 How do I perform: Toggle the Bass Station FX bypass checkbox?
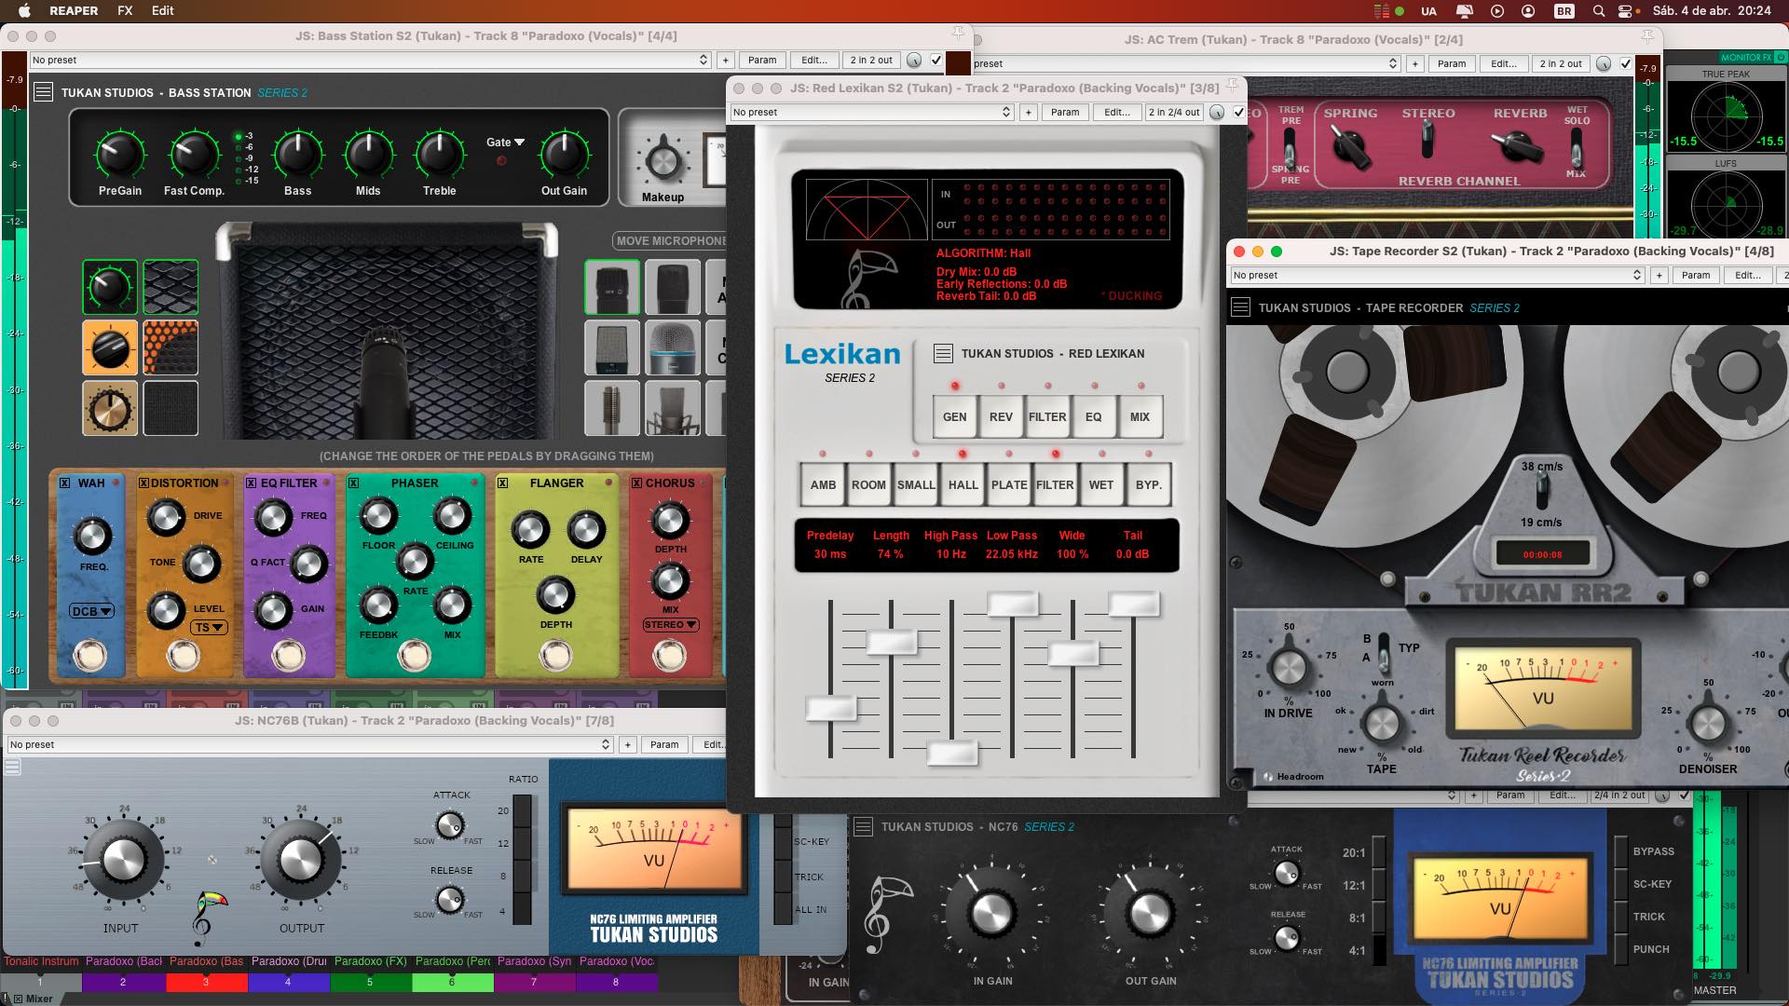click(936, 60)
